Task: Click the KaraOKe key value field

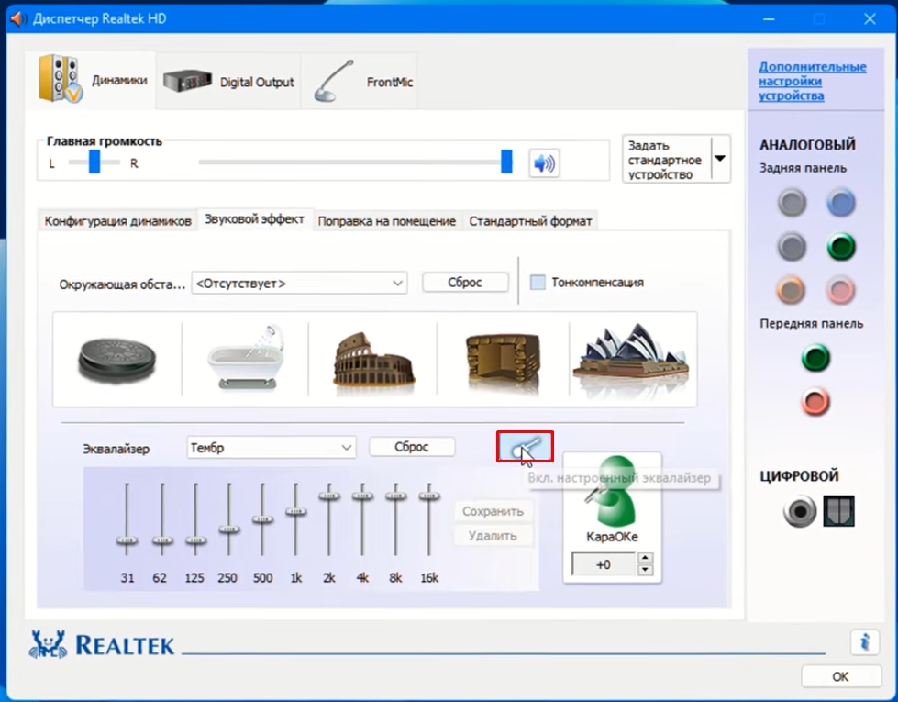Action: [x=604, y=564]
